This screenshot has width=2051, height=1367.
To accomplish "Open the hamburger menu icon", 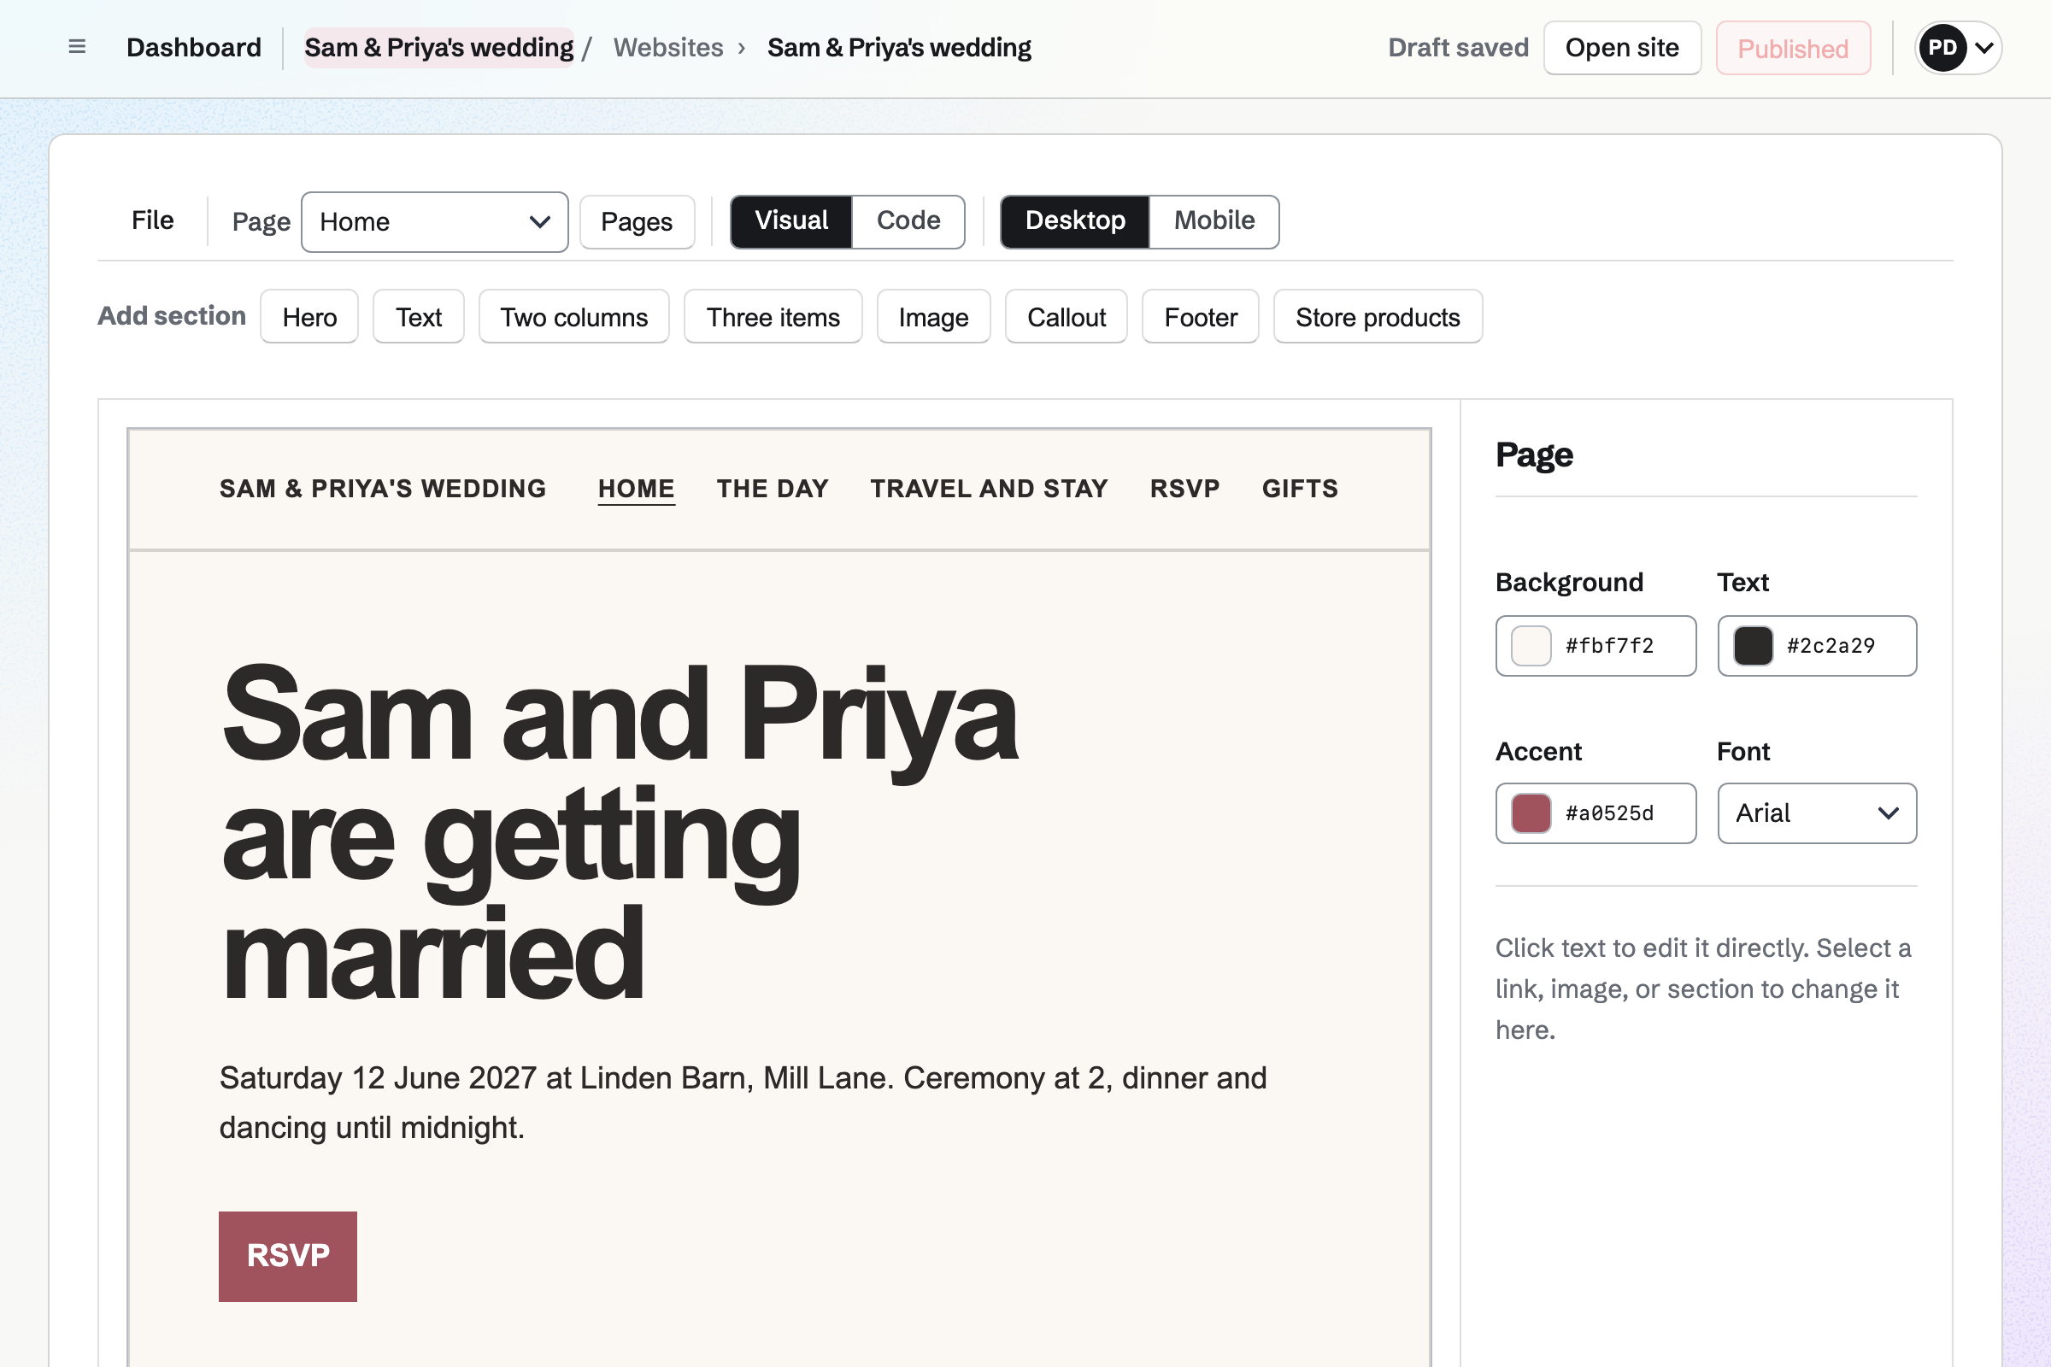I will click(x=77, y=47).
